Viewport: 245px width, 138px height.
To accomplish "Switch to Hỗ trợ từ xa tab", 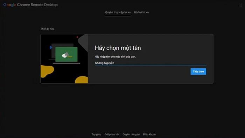I will 141,12.
